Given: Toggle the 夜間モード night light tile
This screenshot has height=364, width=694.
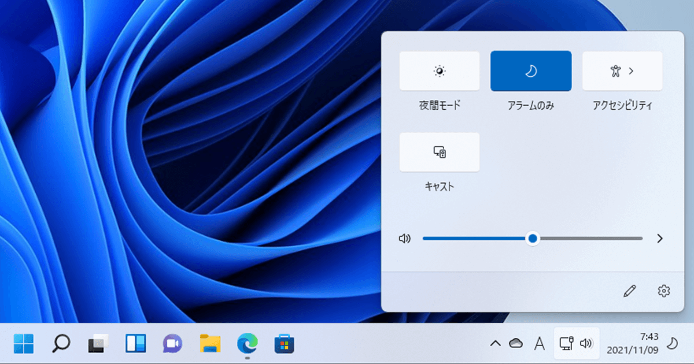Looking at the screenshot, I should coord(440,71).
